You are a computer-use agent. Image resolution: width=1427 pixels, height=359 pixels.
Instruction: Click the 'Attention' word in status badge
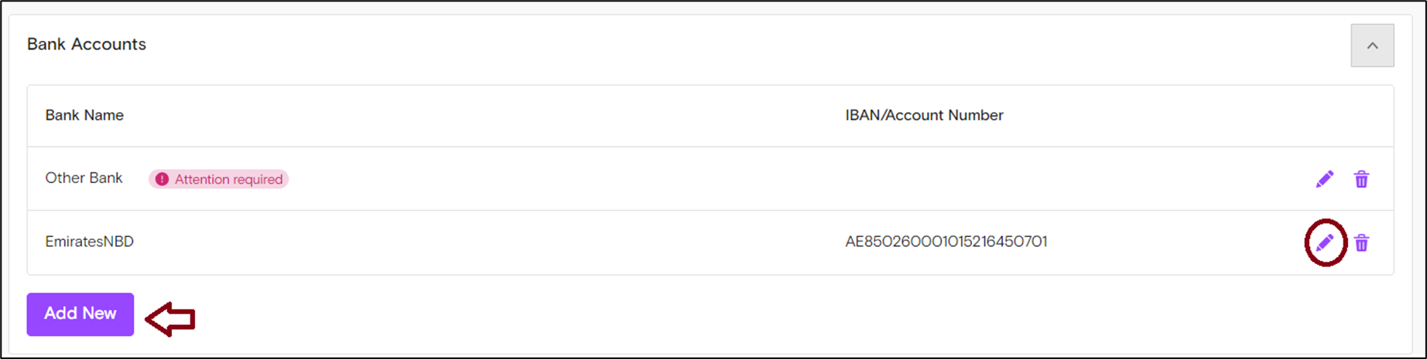(x=202, y=179)
